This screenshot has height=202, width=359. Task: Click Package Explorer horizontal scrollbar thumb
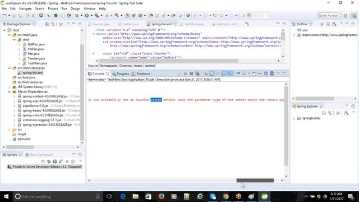(x=20, y=147)
